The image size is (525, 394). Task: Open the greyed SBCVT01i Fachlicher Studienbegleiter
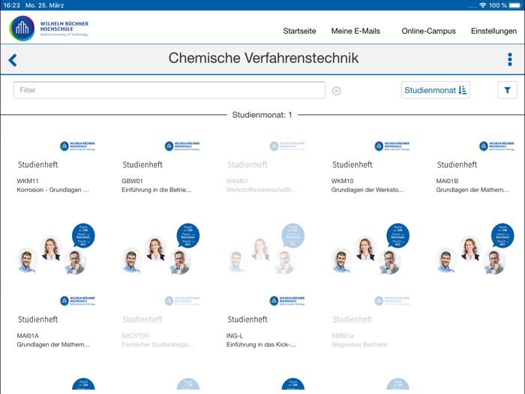tap(160, 343)
